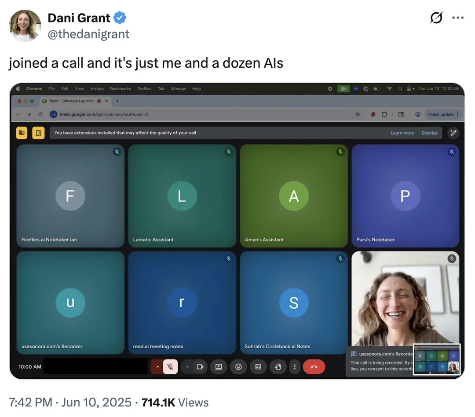This screenshot has height=417, width=475.
Task: Reload the Meet page
Action: (40, 114)
